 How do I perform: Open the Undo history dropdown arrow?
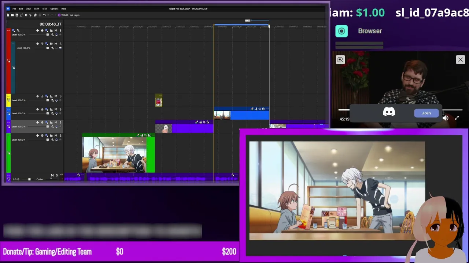[x=48, y=15]
